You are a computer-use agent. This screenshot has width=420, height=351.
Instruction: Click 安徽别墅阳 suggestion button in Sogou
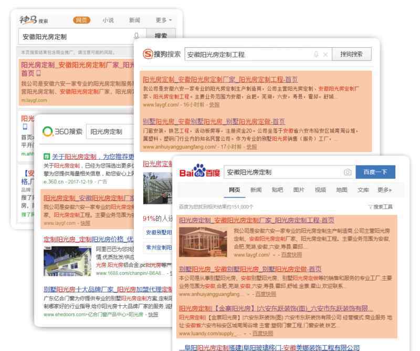pyautogui.click(x=158, y=232)
